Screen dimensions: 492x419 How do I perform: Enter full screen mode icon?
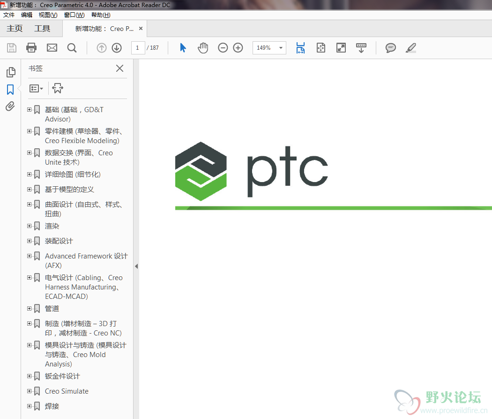341,48
